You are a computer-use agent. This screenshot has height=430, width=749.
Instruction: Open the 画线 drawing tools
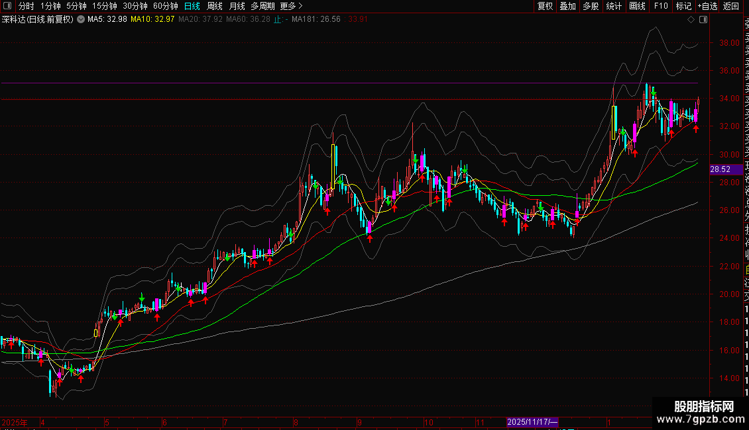pos(637,6)
